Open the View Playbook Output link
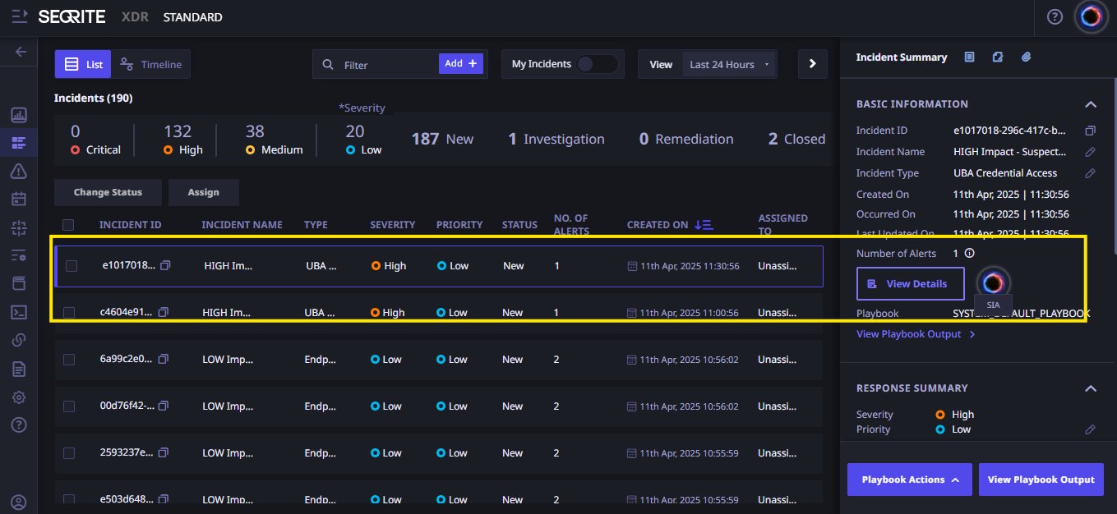The height and width of the screenshot is (514, 1117). point(915,334)
